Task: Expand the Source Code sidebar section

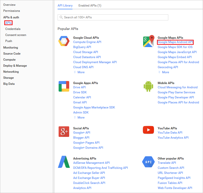Action: pos(12,54)
